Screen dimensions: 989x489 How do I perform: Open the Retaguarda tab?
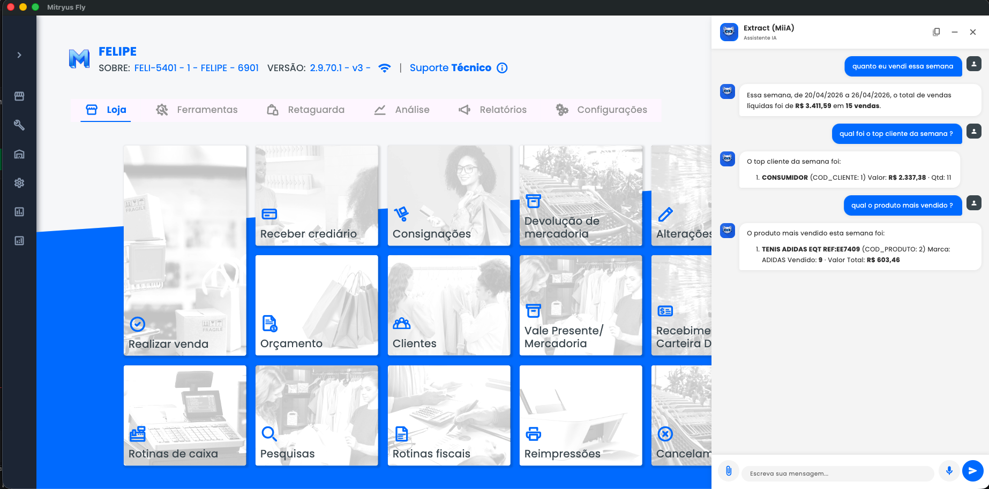(306, 110)
